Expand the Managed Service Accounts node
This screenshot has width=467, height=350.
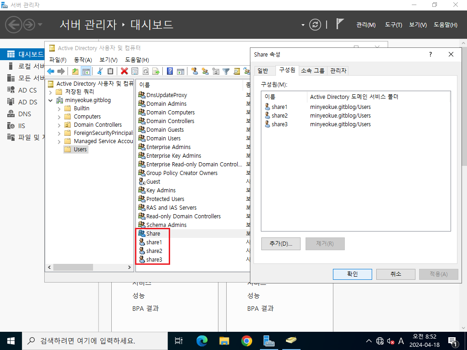tap(59, 142)
